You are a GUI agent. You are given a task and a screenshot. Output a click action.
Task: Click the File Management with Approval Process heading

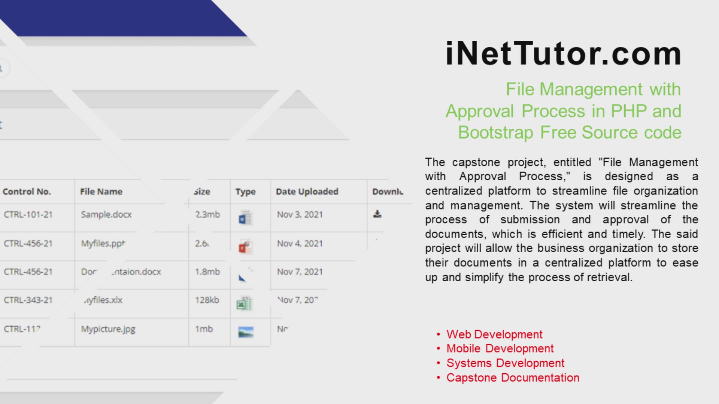563,111
